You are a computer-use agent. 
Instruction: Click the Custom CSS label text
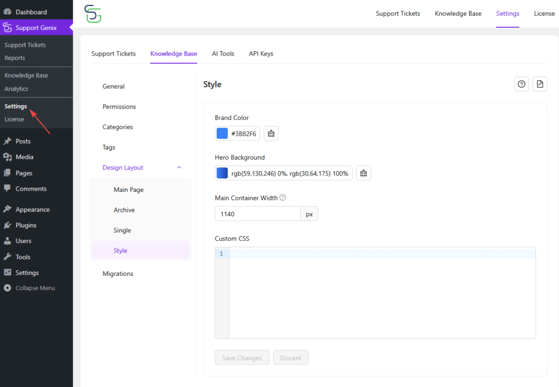coord(232,239)
